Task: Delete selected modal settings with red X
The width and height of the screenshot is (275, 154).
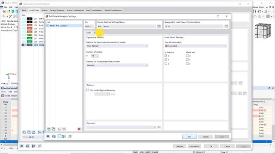Action: click(79, 129)
